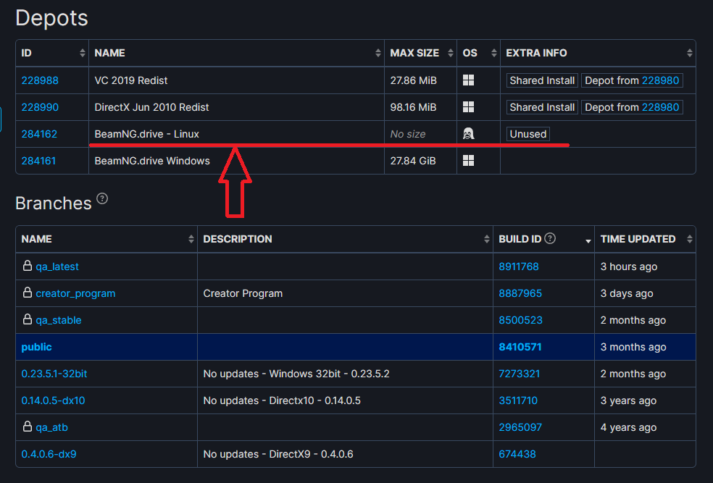The height and width of the screenshot is (483, 713).
Task: Click the "3 years ago" timestamp
Action: point(628,400)
